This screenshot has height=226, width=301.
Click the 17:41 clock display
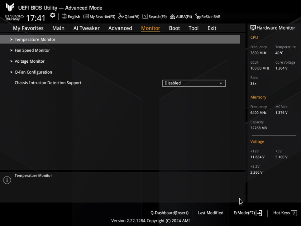[36, 18]
